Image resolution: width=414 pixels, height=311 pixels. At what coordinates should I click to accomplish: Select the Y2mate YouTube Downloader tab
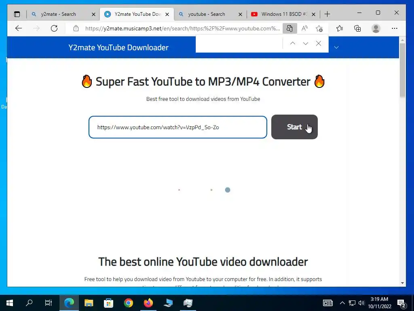[x=137, y=14]
